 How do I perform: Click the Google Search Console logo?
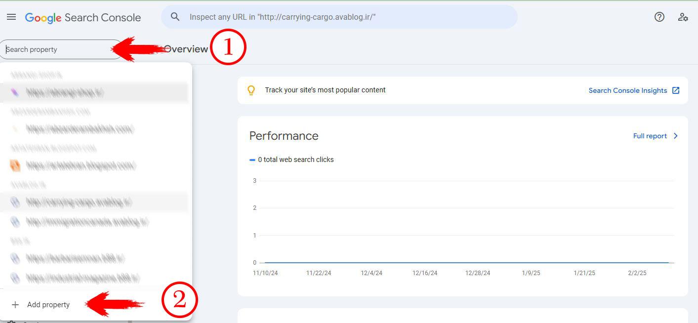pos(83,18)
